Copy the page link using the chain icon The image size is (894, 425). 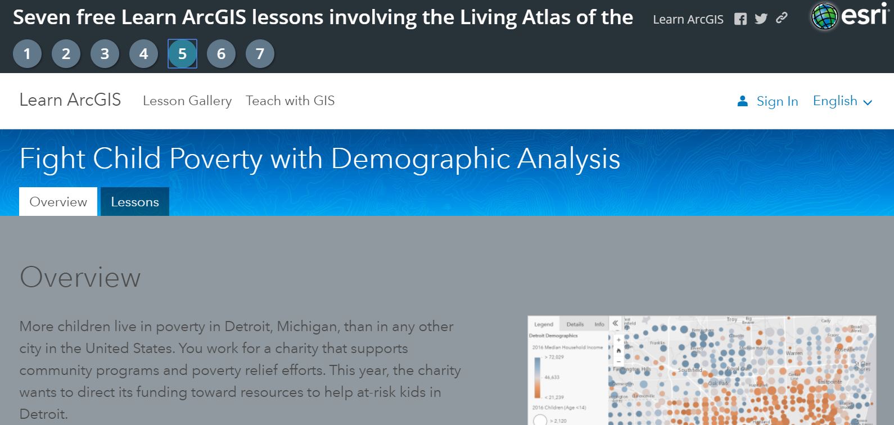(780, 19)
